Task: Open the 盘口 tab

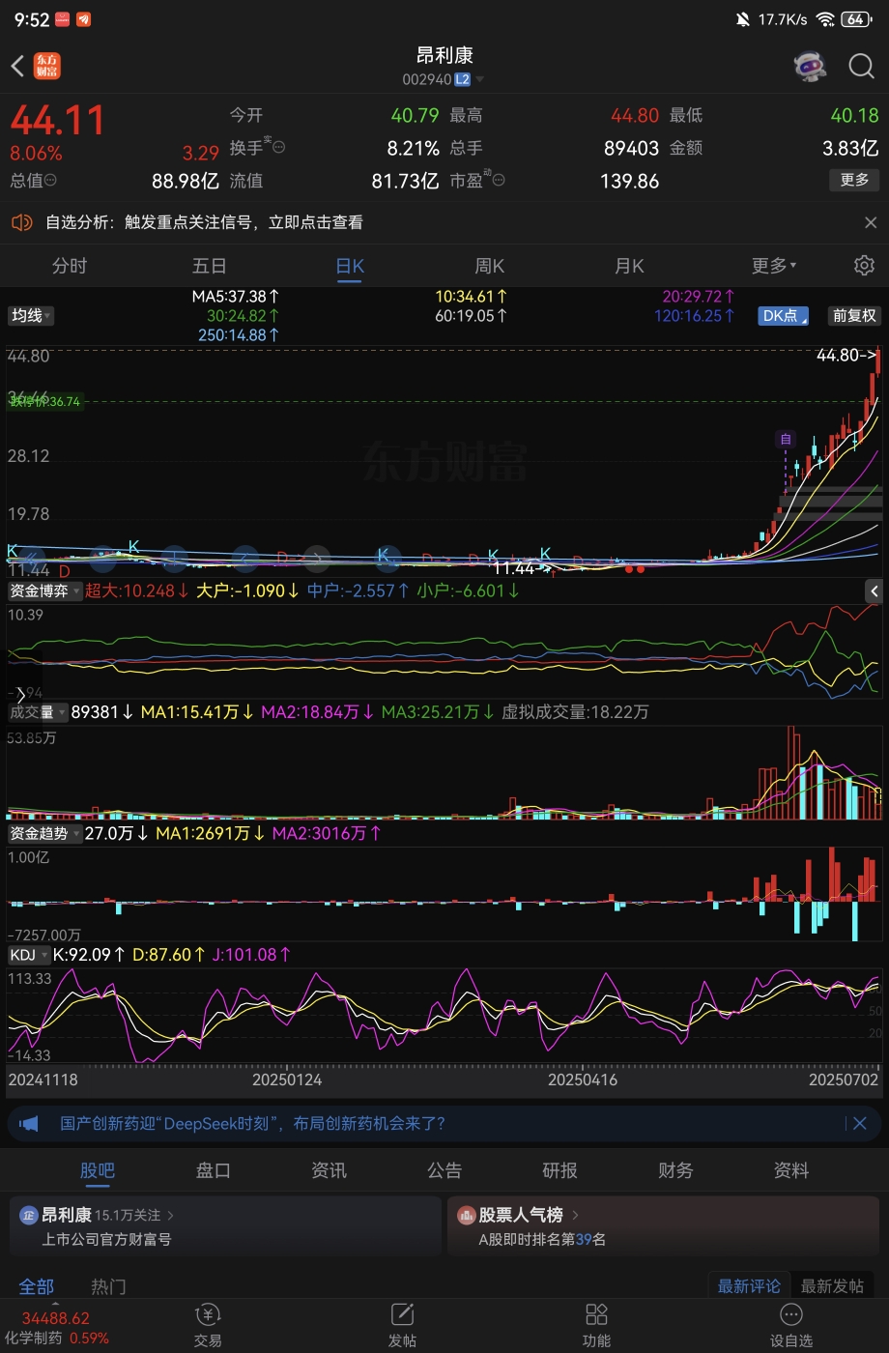Action: (x=214, y=1170)
